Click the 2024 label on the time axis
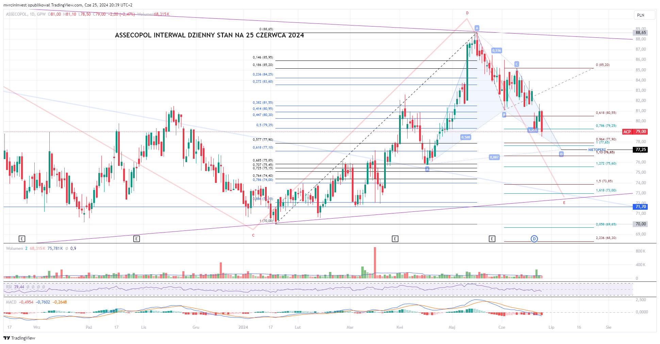The image size is (660, 344). click(x=243, y=327)
